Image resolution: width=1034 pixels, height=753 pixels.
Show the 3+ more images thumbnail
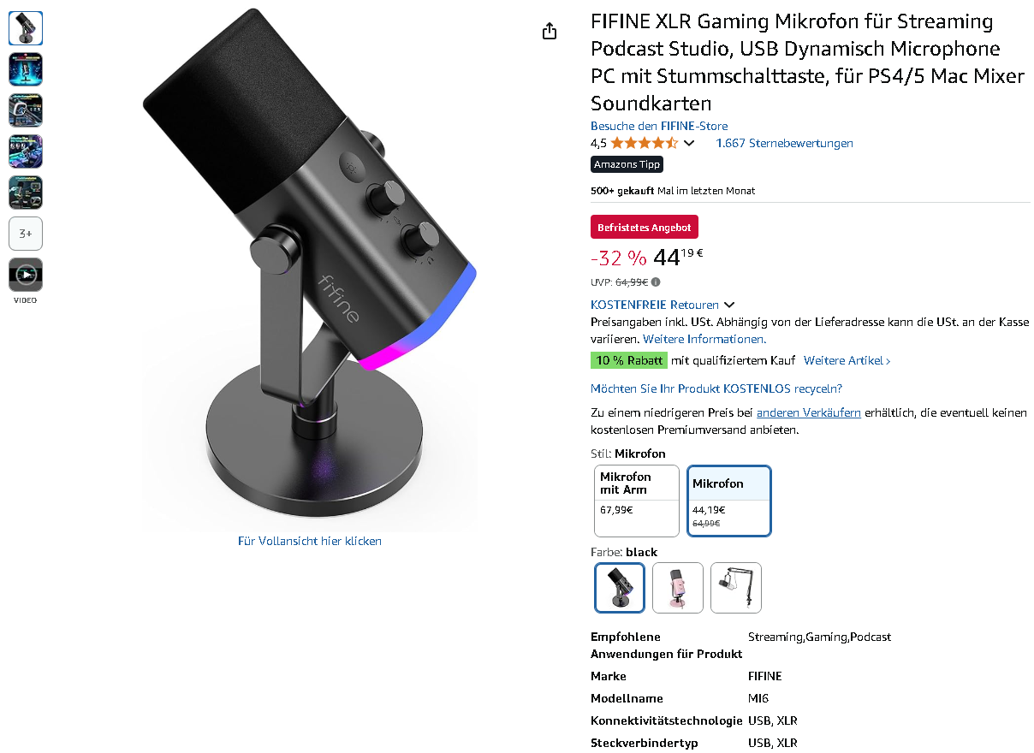[26, 234]
